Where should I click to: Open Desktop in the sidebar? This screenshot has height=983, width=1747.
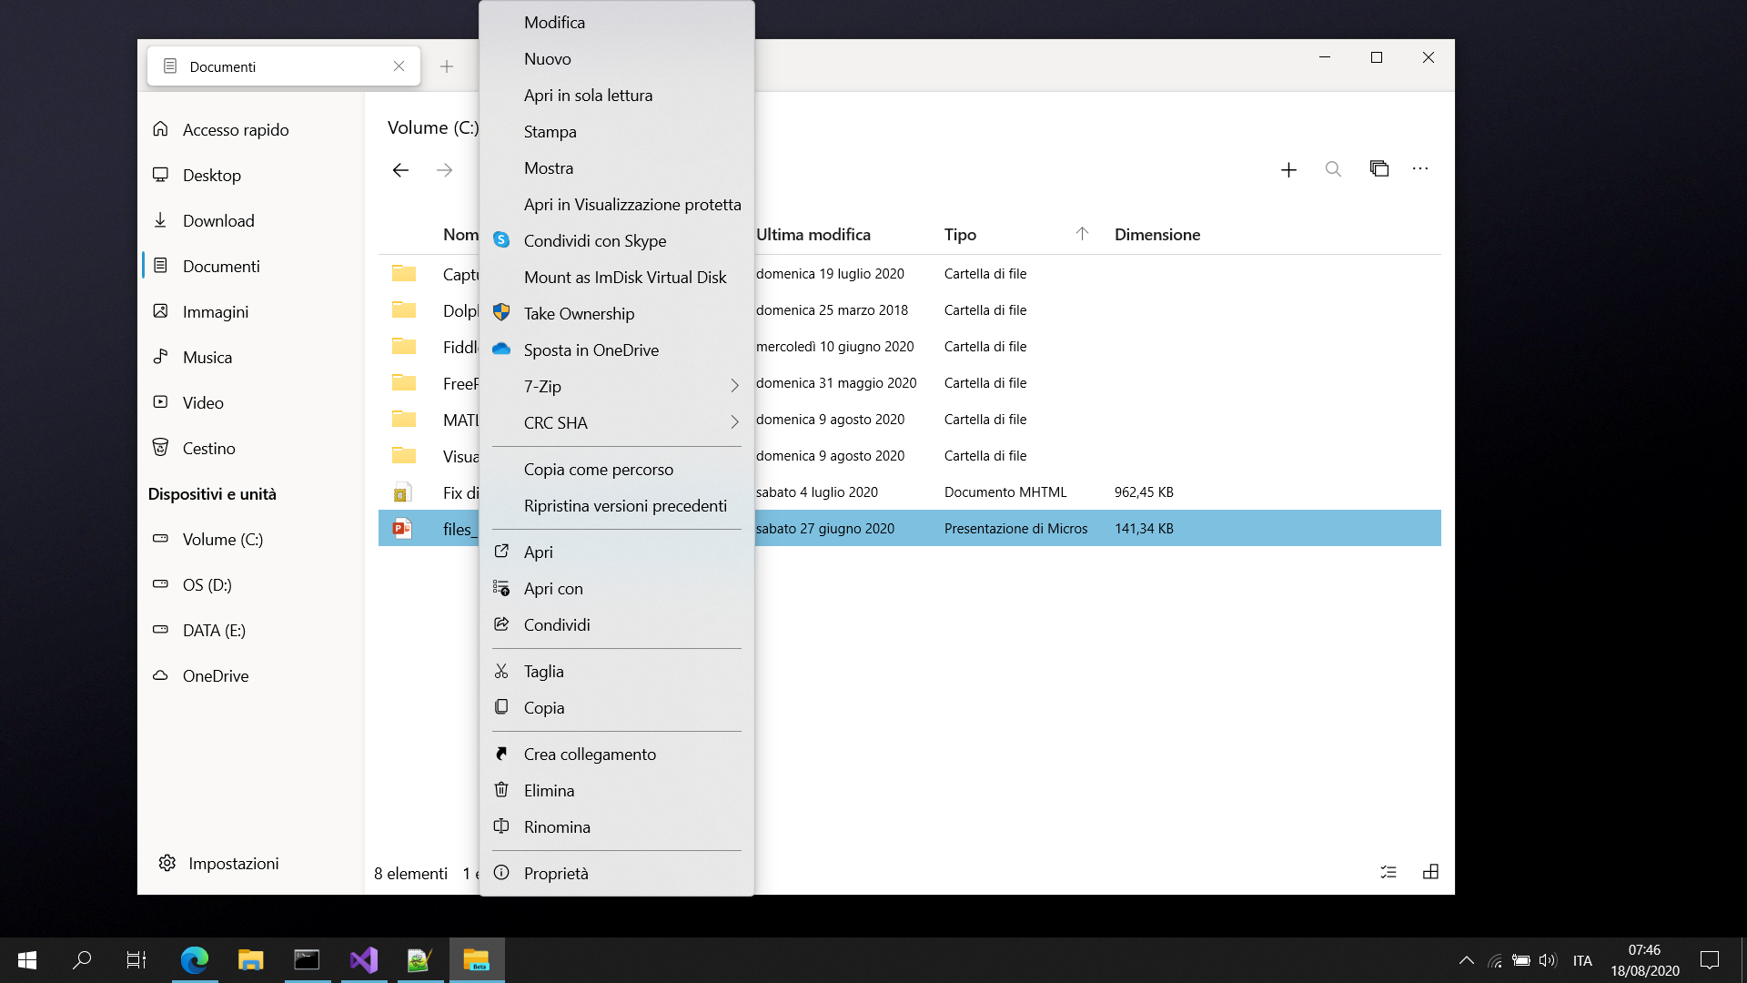pos(251,175)
